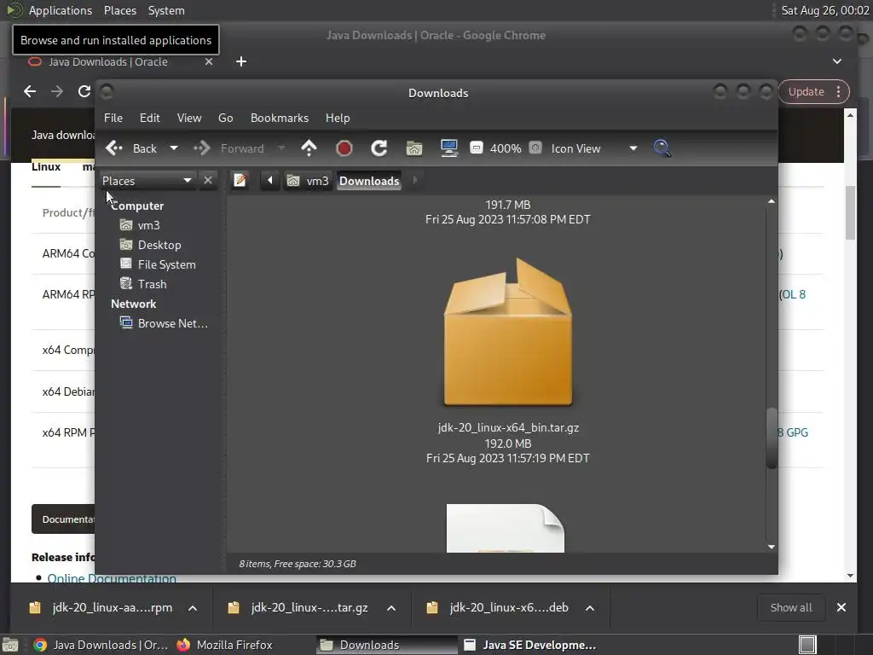The image size is (873, 655).
Task: Reload the Chrome page
Action: coord(84,91)
